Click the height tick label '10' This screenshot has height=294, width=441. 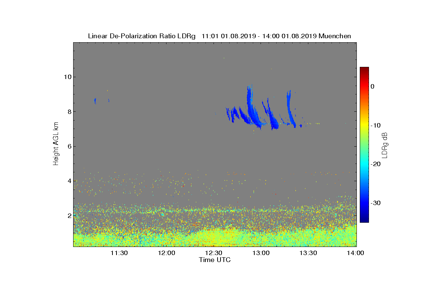pos(67,77)
